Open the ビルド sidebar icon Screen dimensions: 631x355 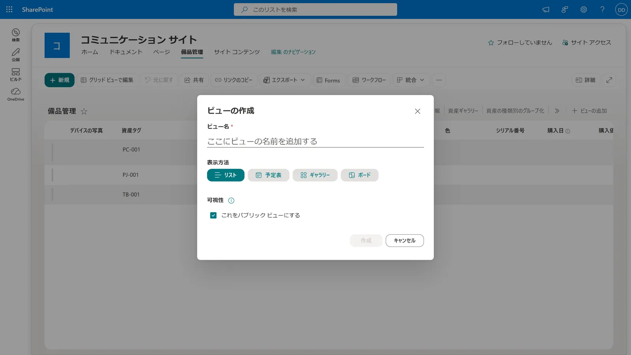coord(16,75)
